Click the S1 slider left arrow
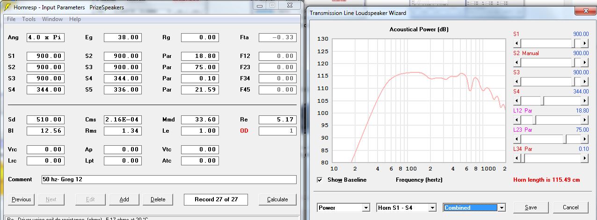The width and height of the screenshot is (597, 220). coord(517,43)
